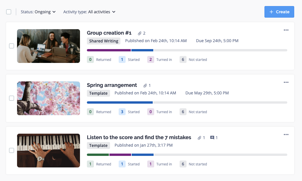Expand the Status: Ongoing filter dropdown
Image resolution: width=302 pixels, height=181 pixels.
[38, 12]
